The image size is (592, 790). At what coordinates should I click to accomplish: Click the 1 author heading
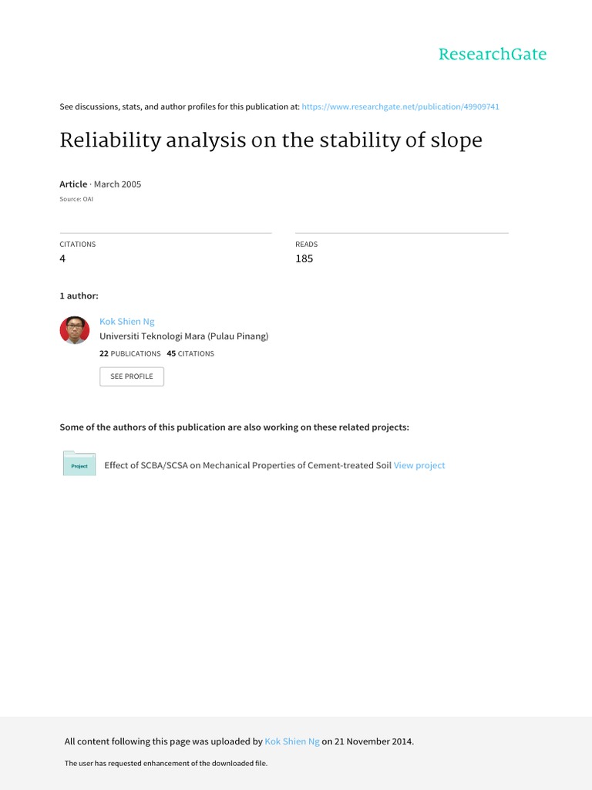[x=79, y=295]
